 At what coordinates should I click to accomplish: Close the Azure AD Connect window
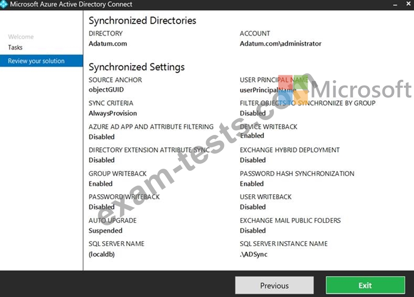coord(408,4)
